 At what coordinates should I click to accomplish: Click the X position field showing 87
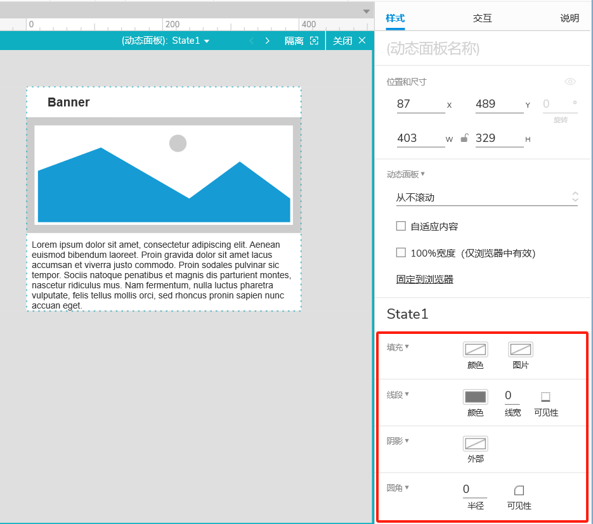[420, 104]
